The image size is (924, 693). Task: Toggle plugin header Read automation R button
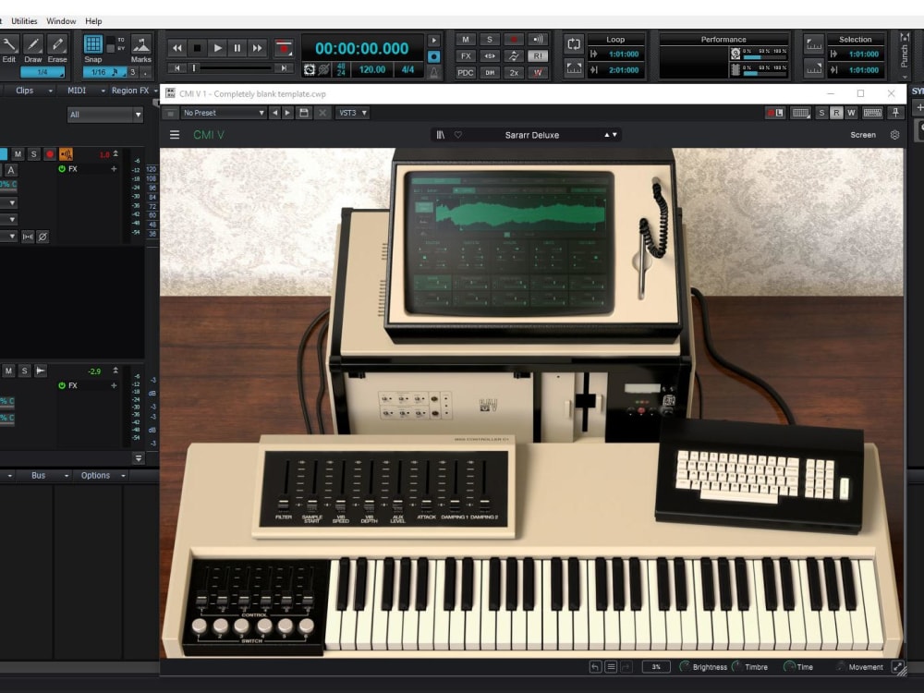pyautogui.click(x=836, y=113)
